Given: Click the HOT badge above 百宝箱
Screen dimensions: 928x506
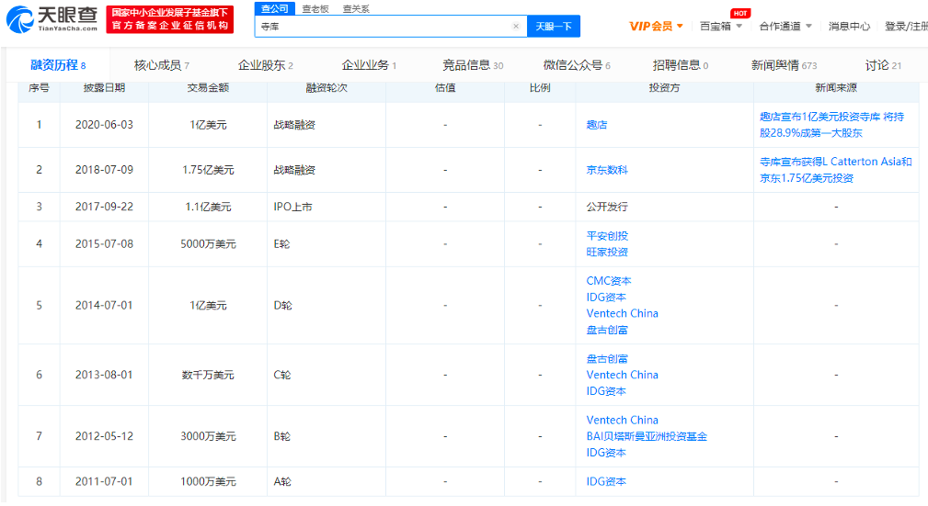Looking at the screenshot, I should [740, 13].
